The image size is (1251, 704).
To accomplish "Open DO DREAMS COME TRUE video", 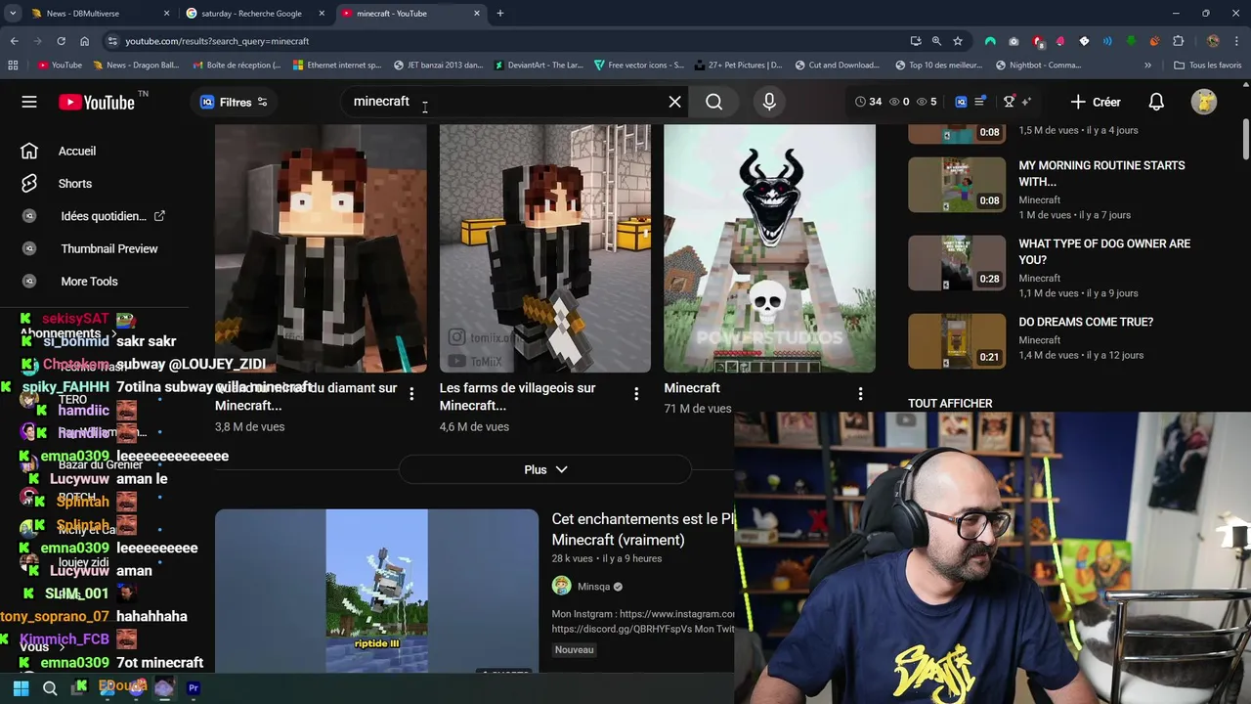I will [1086, 322].
